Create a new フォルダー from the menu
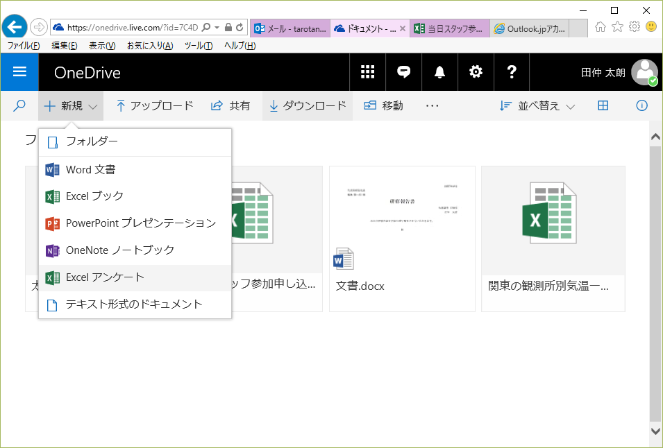The height and width of the screenshot is (448, 663). (x=135, y=142)
